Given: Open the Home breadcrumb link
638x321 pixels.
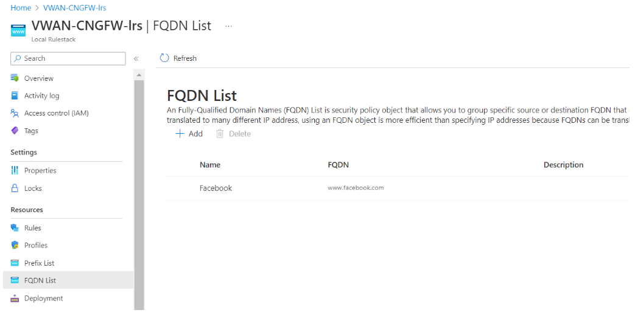Looking at the screenshot, I should pos(21,8).
